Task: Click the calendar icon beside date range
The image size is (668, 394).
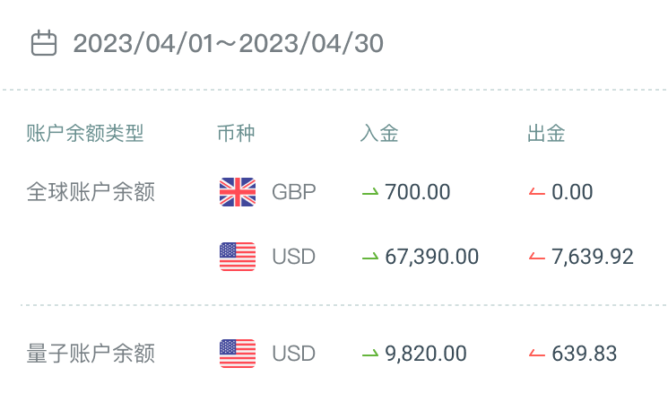Action: tap(44, 43)
